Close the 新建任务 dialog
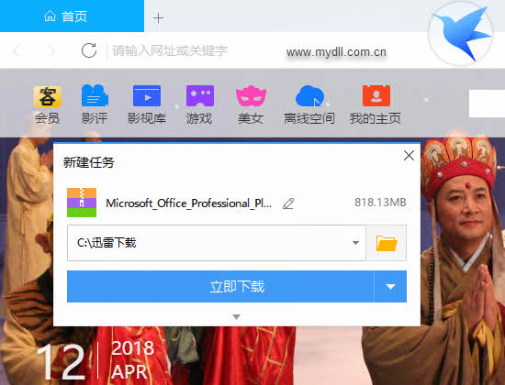The height and width of the screenshot is (385, 505). coord(409,156)
